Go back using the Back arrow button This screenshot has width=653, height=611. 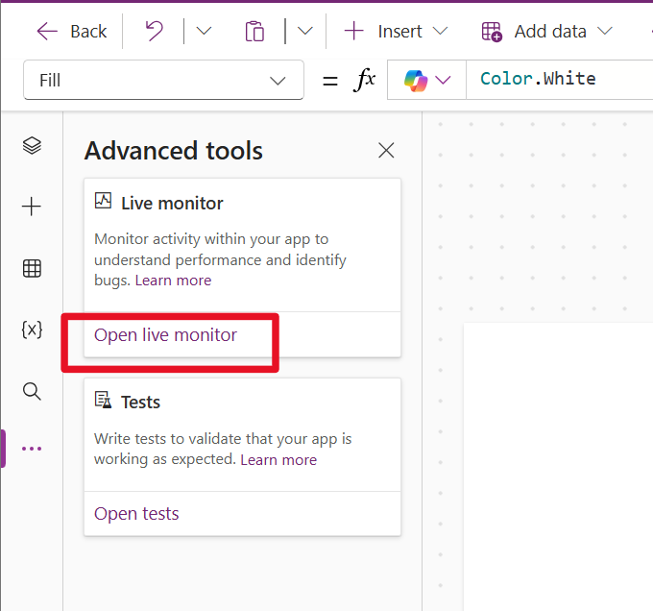(x=72, y=32)
